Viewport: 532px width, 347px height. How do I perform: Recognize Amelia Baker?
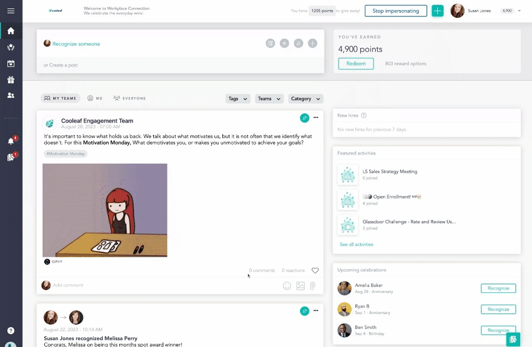(498, 289)
